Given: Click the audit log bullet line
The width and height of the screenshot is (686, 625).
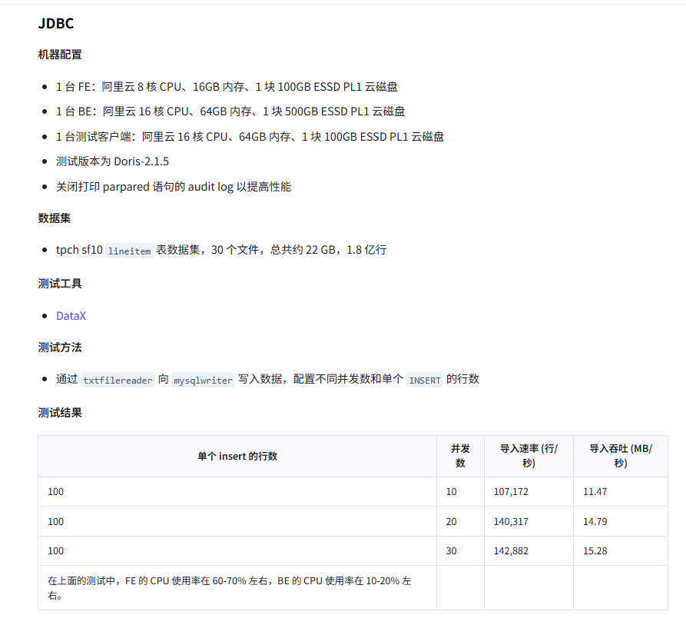Looking at the screenshot, I should [x=174, y=187].
